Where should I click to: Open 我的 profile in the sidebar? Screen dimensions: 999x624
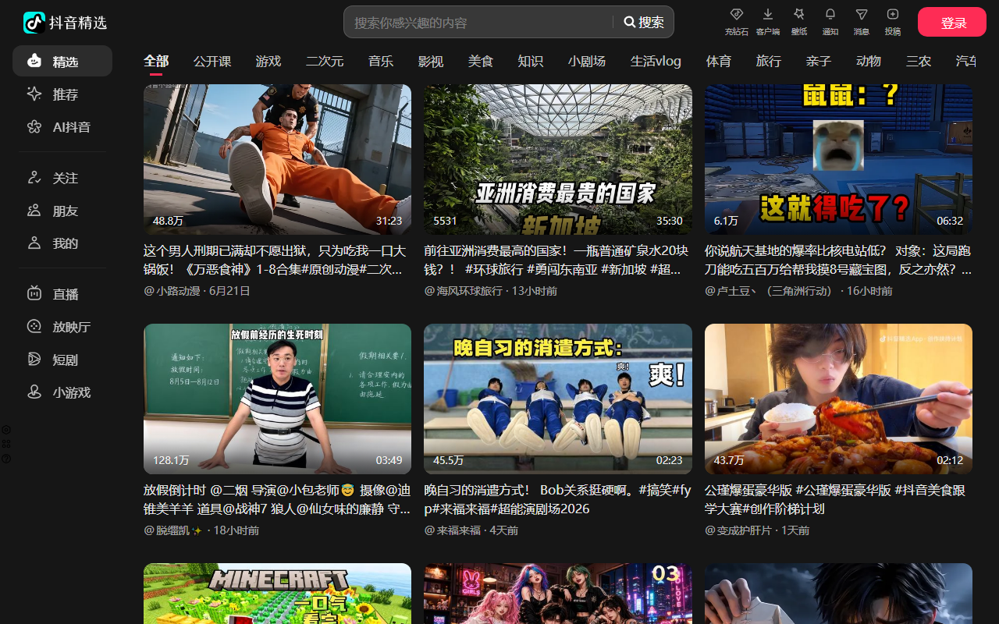point(62,243)
